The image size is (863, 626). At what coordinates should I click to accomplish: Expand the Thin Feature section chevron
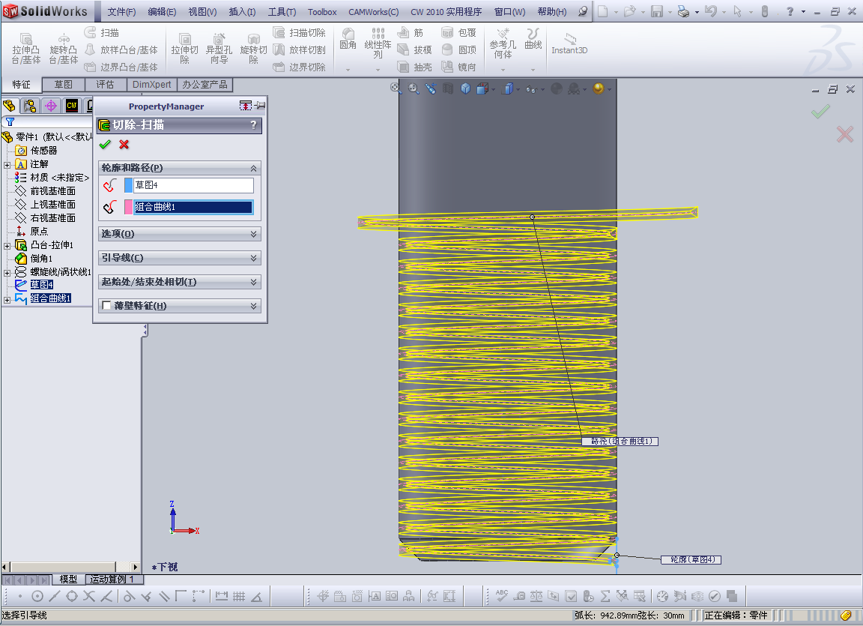(x=254, y=306)
